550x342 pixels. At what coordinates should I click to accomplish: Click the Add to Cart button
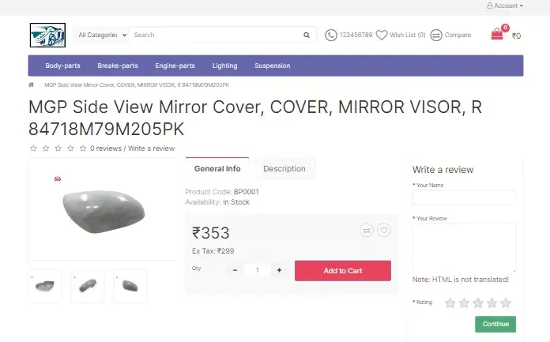pos(342,271)
